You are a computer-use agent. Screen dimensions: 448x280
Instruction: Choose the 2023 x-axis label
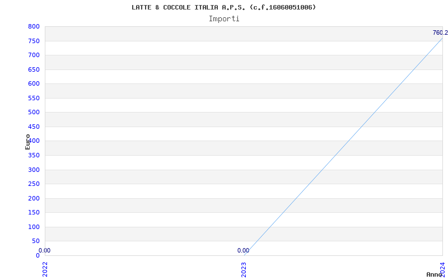(x=244, y=269)
